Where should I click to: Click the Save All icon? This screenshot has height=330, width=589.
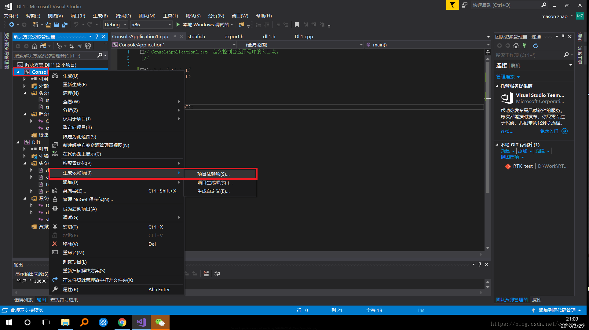click(x=65, y=24)
